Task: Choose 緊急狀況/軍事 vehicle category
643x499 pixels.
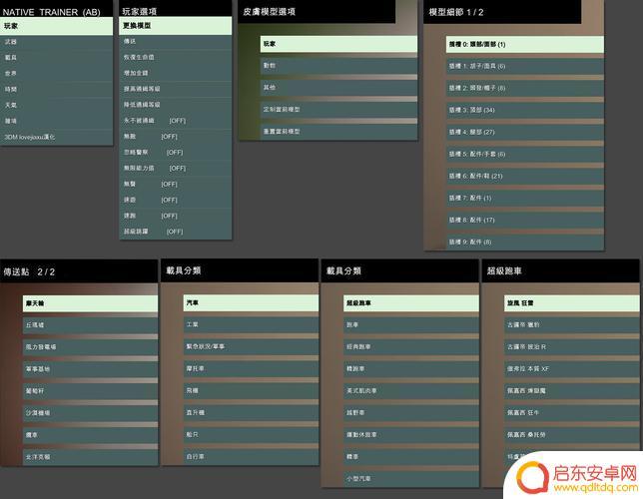Action: (x=251, y=347)
